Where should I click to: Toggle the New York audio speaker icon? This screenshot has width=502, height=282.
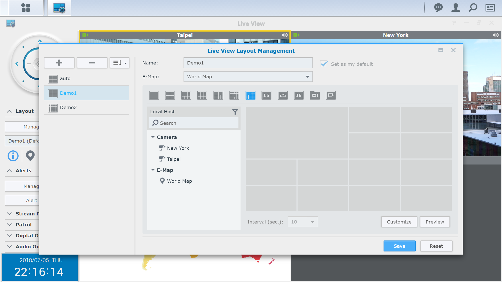pos(496,35)
